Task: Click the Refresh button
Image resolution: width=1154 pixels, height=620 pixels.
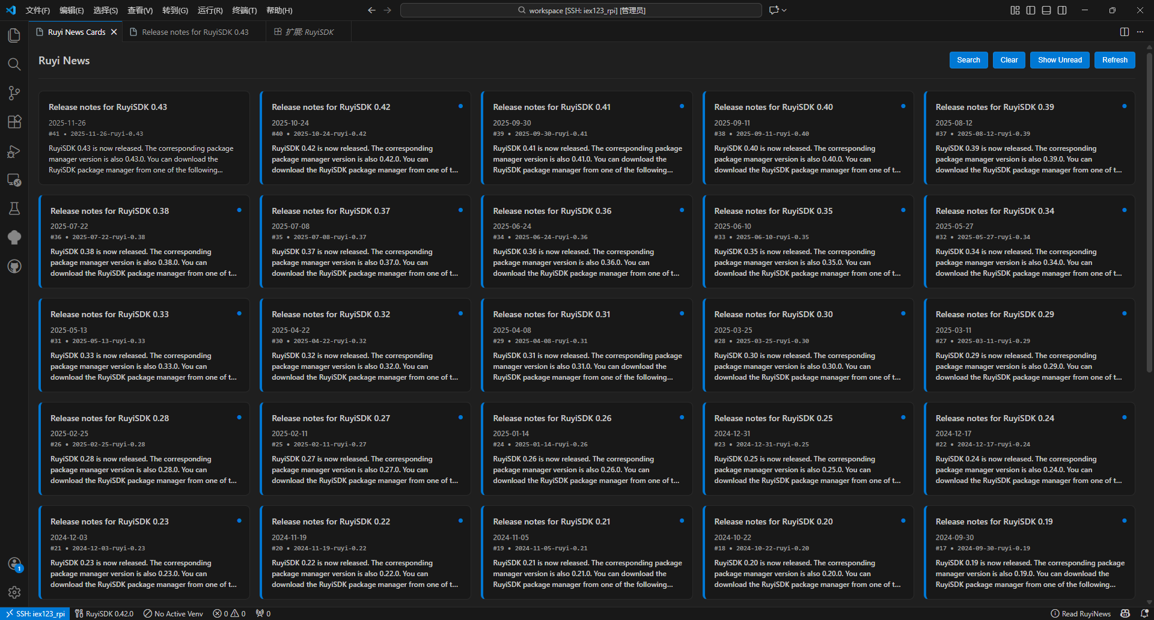Action: 1114,60
